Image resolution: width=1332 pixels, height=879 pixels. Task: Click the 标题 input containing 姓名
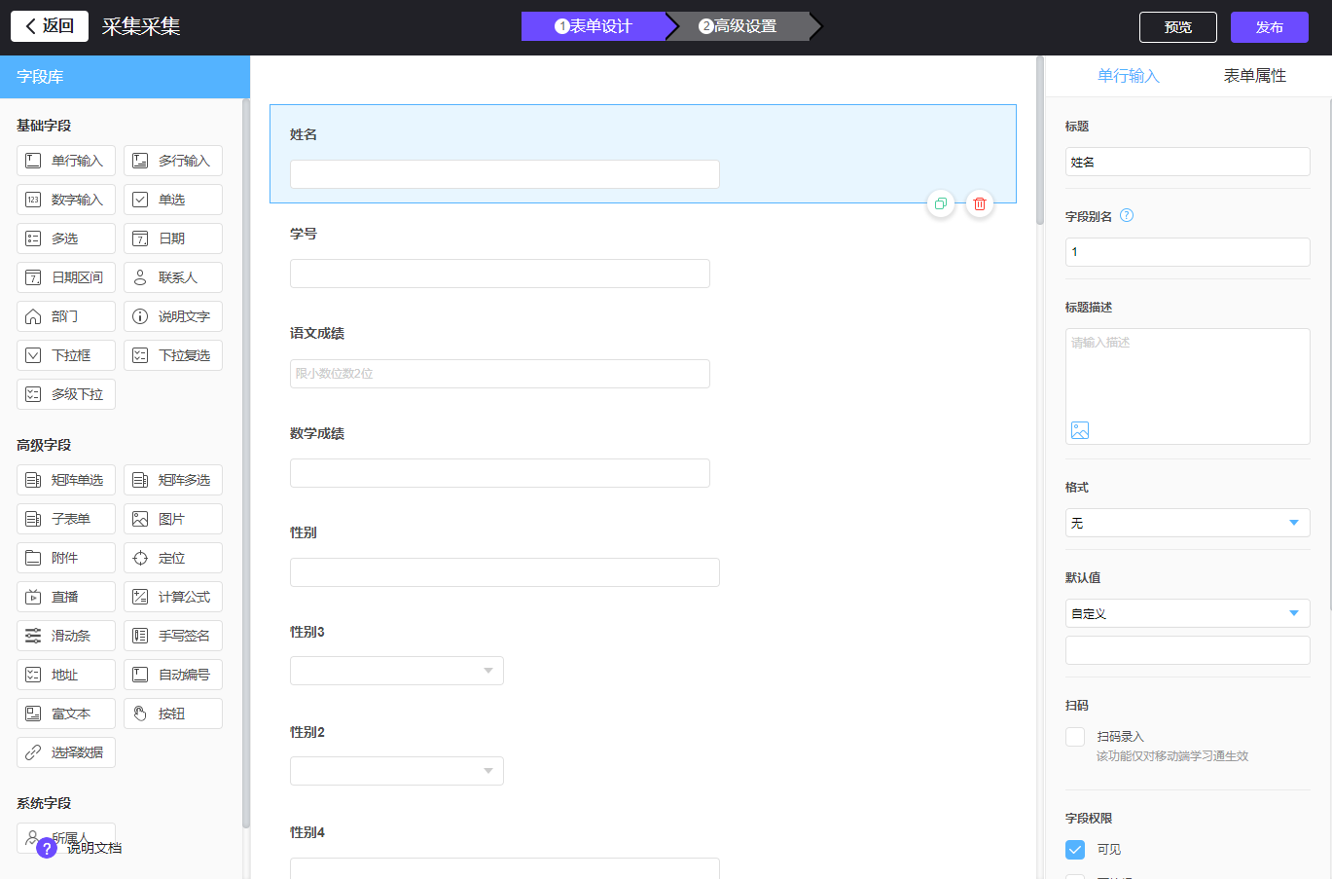pos(1188,162)
